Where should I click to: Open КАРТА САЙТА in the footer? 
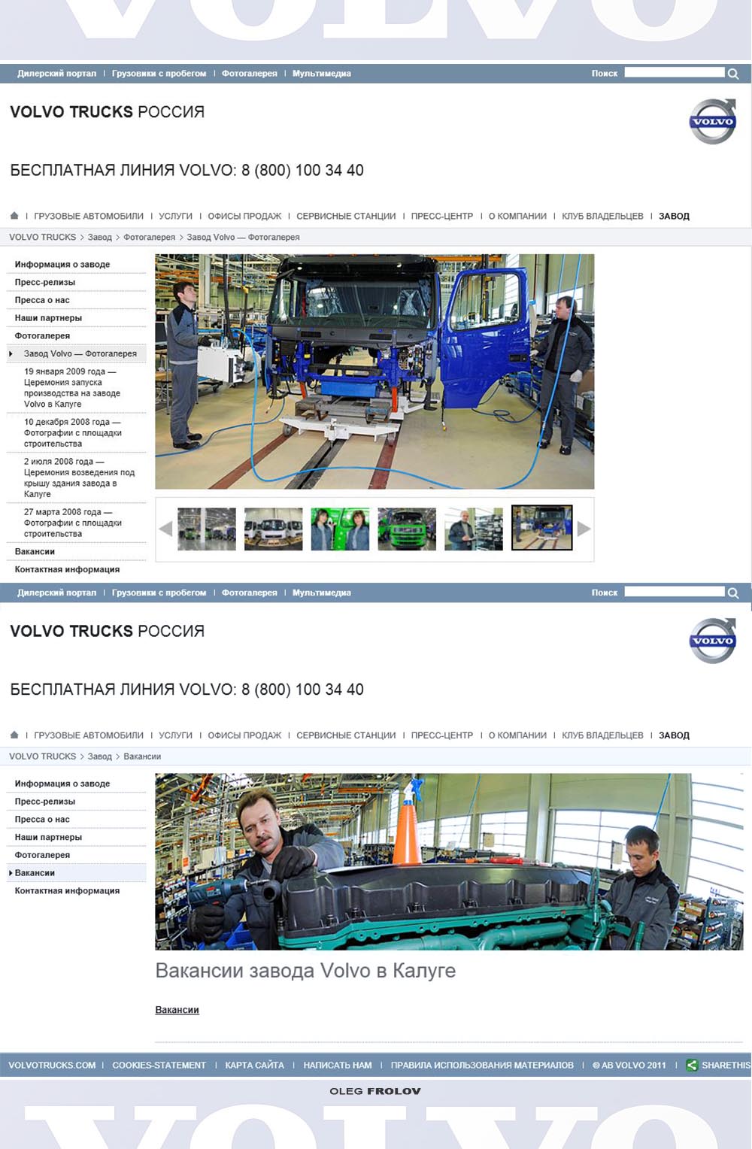click(254, 1066)
